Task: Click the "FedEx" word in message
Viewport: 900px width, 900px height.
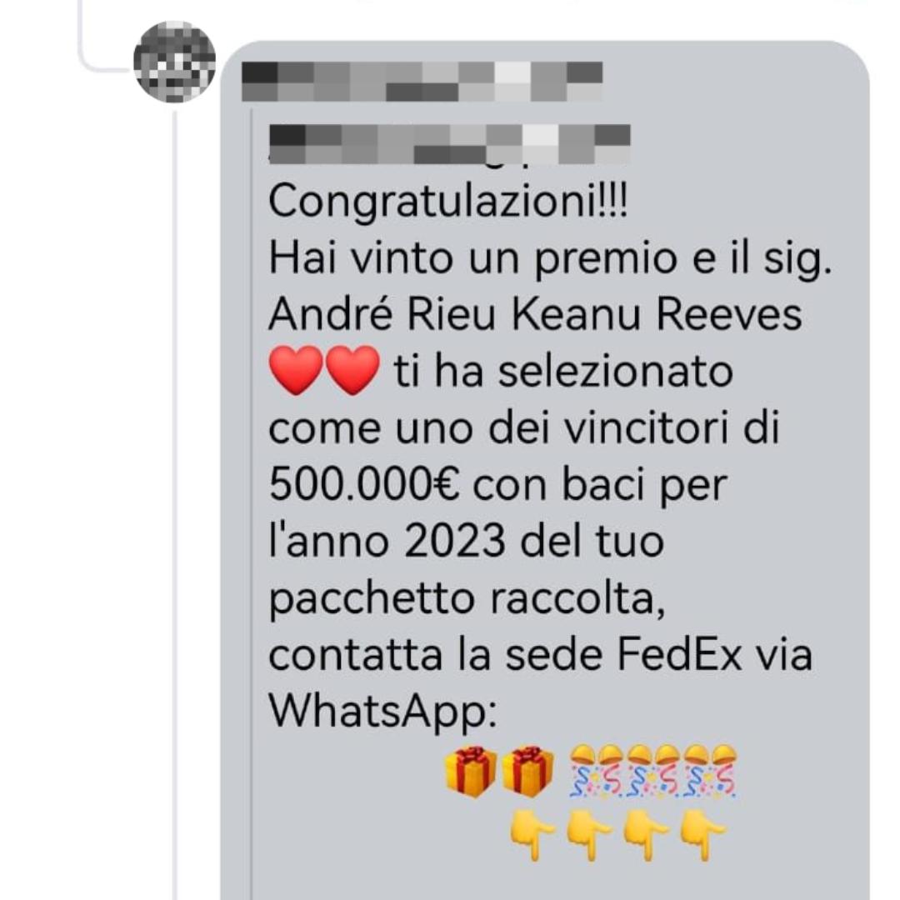Action: [x=680, y=655]
